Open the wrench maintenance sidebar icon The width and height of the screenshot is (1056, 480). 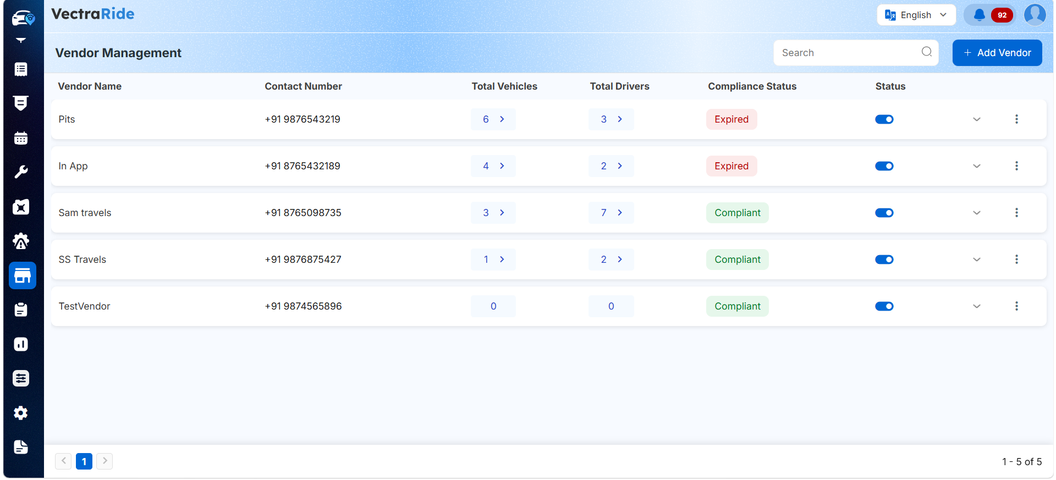21,172
